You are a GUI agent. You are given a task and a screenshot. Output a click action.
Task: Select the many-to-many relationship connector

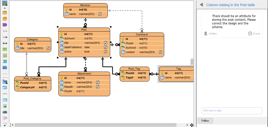[x=5, y=43]
